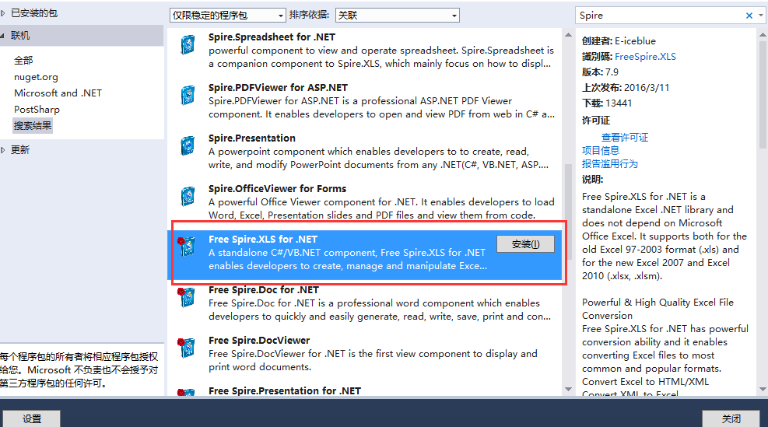Open the 报告滥用行为 report abuse link
768x427 pixels.
[610, 163]
